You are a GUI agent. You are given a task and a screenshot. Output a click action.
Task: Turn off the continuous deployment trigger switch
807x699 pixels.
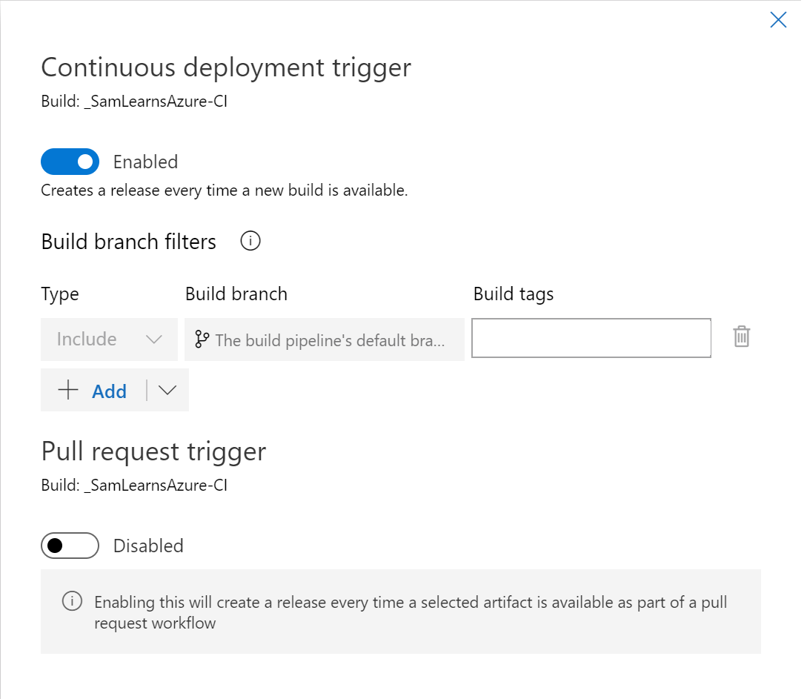70,162
